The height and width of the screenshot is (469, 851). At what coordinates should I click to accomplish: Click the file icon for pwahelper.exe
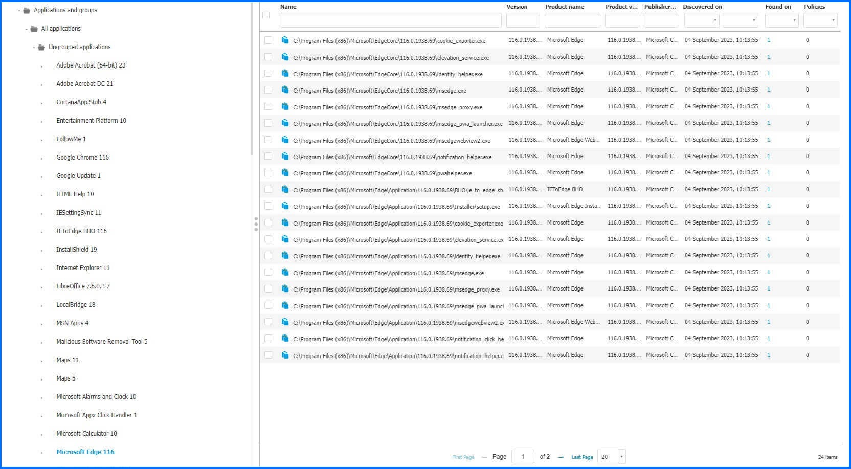pyautogui.click(x=285, y=172)
